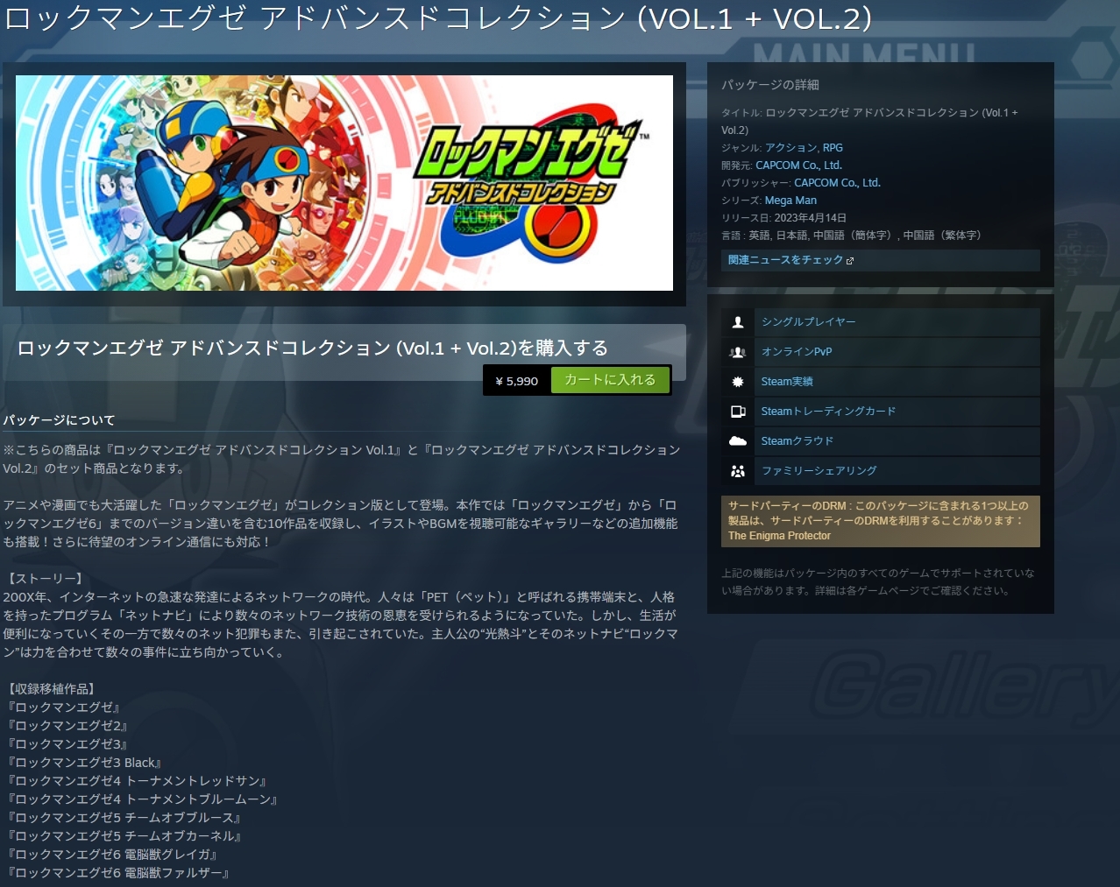Click the ¥ 5,990 price label
1120x887 pixels.
point(517,381)
